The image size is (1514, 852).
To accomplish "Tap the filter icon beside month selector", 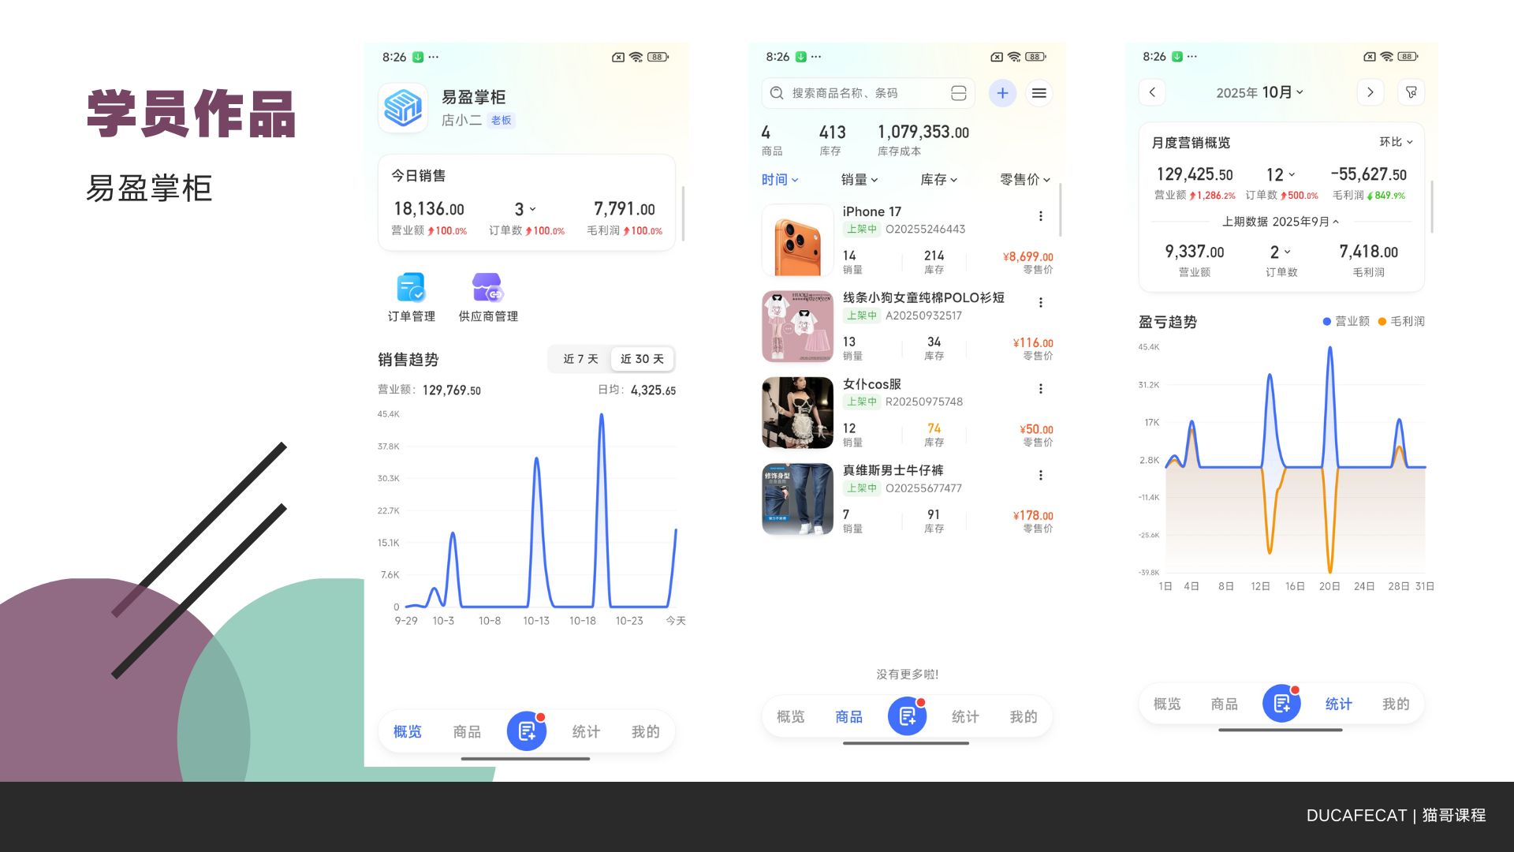I will point(1411,92).
